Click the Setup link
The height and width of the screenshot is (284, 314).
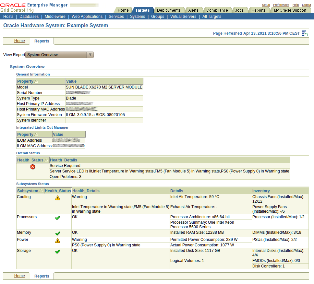[x=266, y=5]
